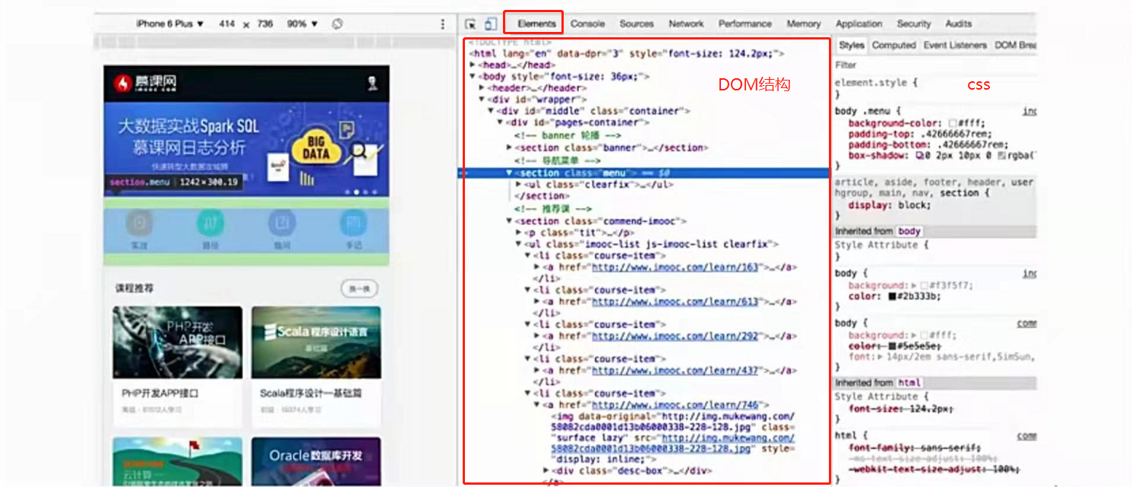This screenshot has width=1132, height=487.
Task: Open the Computed styles tab
Action: pos(893,46)
